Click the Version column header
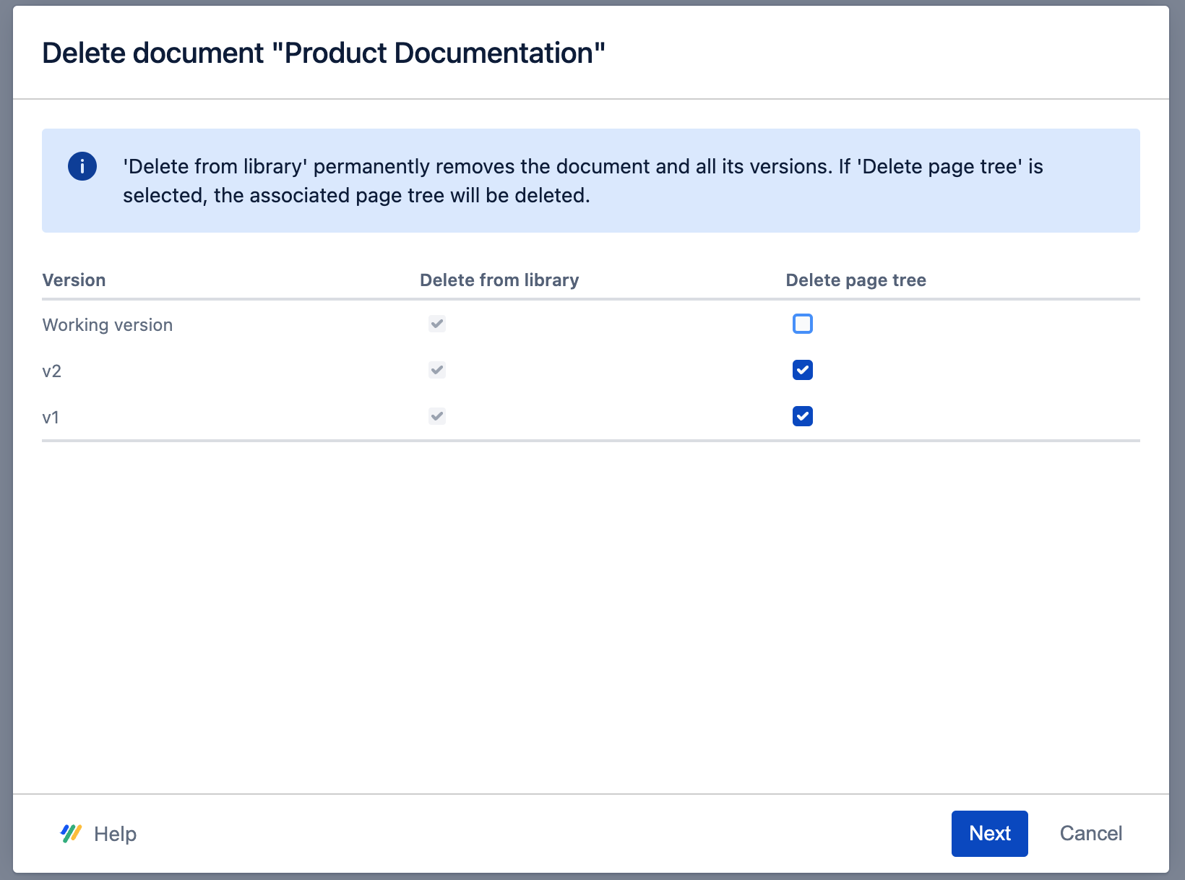1185x880 pixels. coord(74,280)
